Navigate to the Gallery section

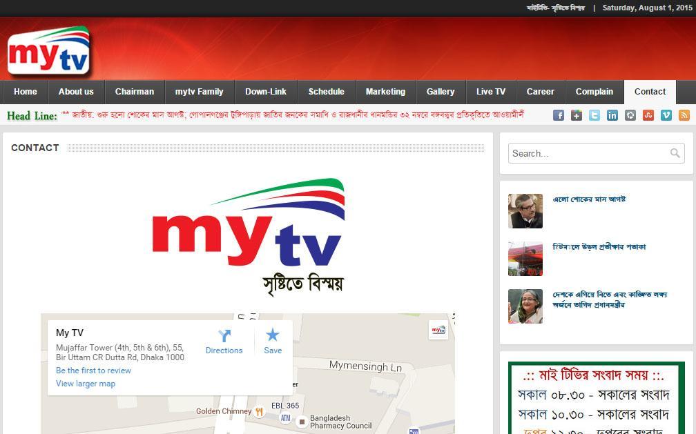(x=441, y=91)
